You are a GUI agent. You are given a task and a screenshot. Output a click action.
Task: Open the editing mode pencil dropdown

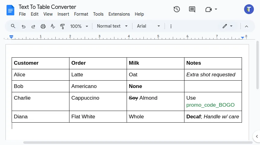coord(228,26)
